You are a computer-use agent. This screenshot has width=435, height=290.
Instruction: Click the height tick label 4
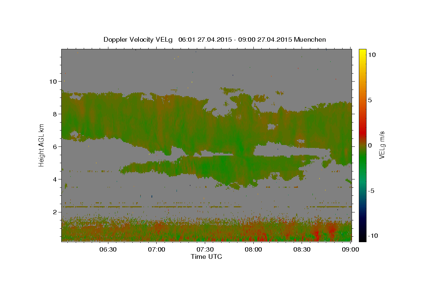coord(55,179)
